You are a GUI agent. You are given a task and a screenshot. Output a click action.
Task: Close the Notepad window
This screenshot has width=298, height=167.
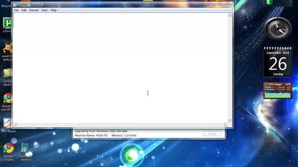tap(228, 4)
